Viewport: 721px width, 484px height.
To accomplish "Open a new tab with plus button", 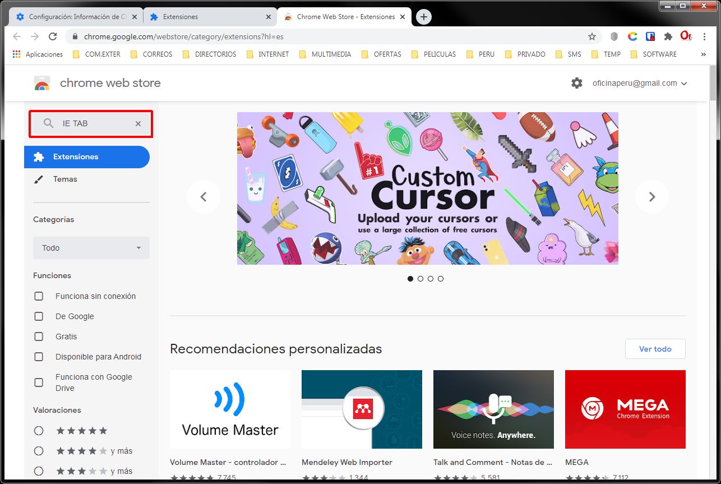I will coord(424,17).
